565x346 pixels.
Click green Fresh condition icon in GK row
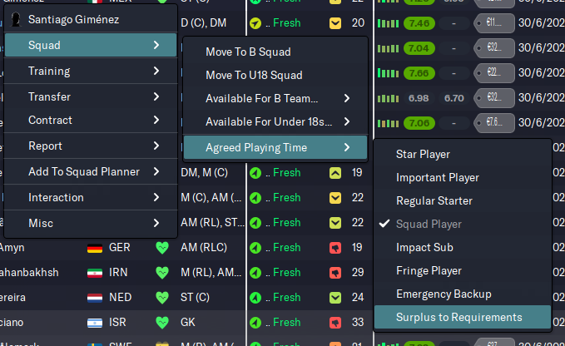255,322
